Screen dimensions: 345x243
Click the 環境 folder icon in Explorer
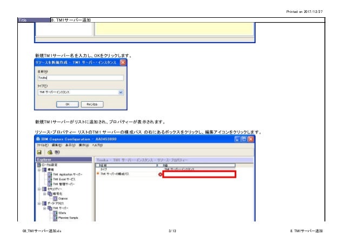(x=44, y=170)
